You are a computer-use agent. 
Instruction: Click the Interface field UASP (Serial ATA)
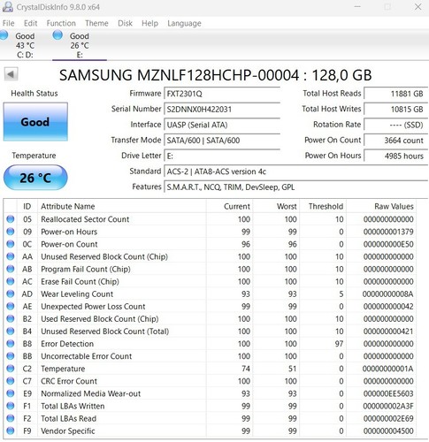pyautogui.click(x=222, y=125)
